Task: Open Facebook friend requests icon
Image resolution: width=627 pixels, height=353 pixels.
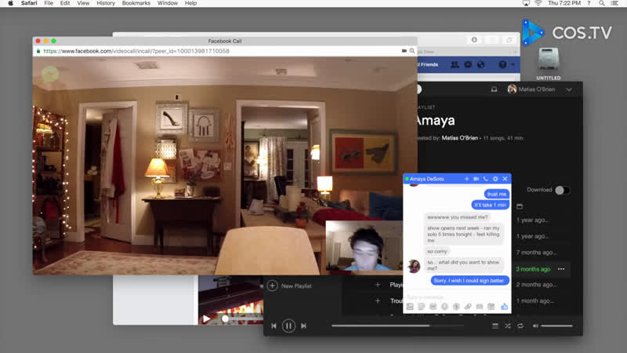Action: click(455, 64)
